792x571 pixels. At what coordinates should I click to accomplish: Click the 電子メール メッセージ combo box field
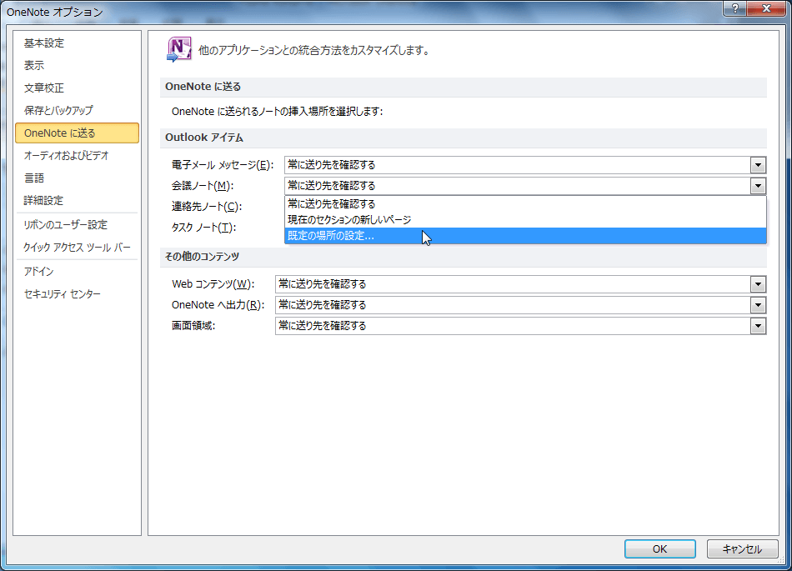[x=525, y=165]
